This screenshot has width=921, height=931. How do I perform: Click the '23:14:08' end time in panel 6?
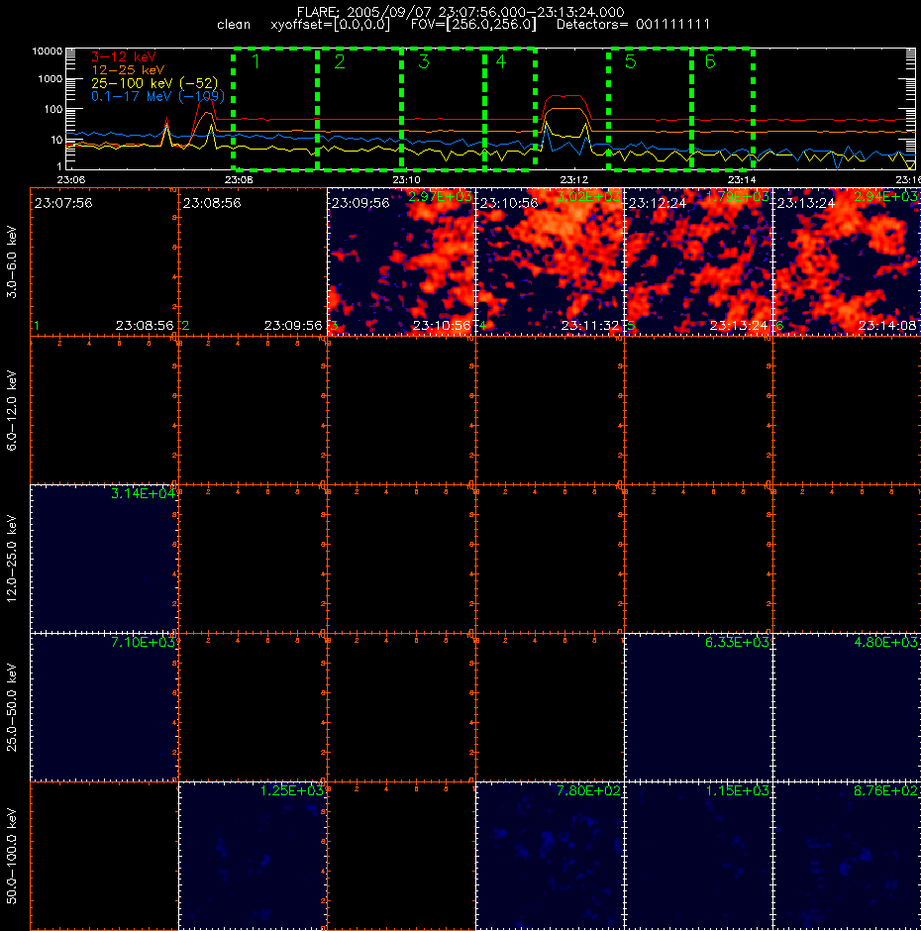(x=887, y=326)
